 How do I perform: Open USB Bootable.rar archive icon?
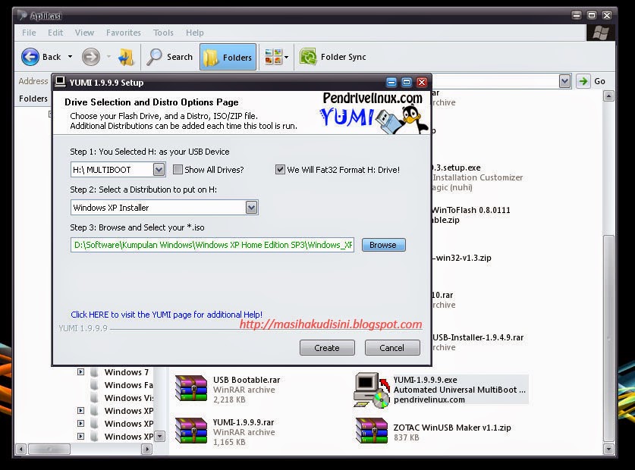click(x=190, y=389)
